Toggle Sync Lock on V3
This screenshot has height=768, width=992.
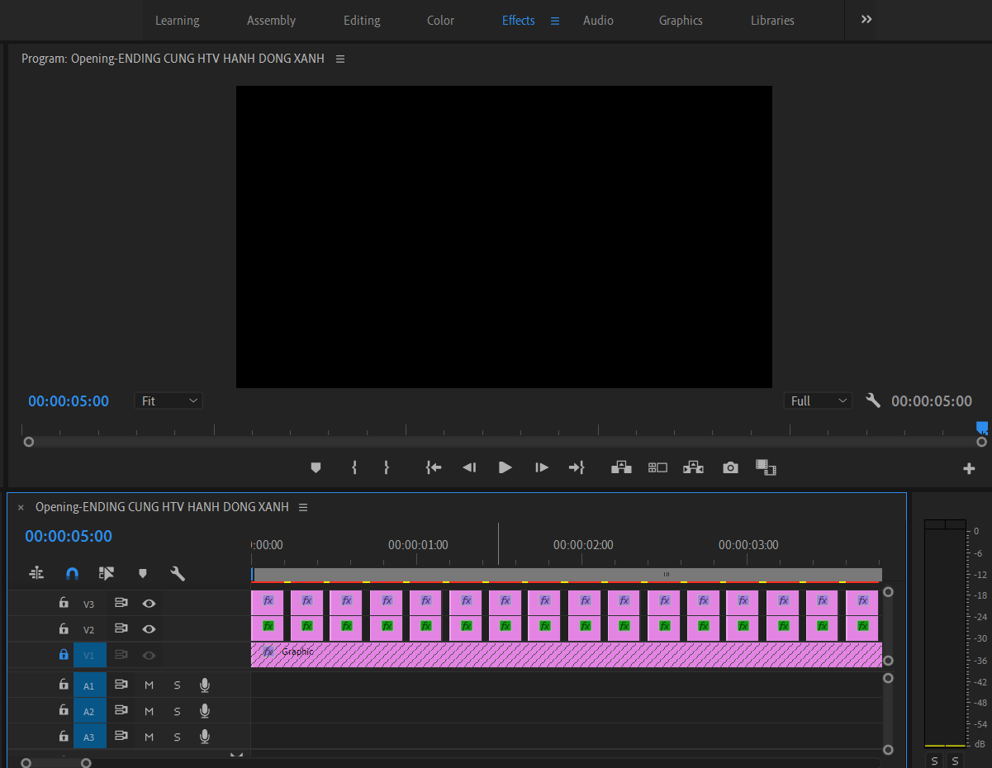pos(121,603)
